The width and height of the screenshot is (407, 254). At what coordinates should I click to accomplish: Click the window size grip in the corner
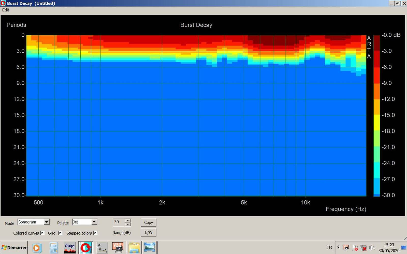point(405,238)
